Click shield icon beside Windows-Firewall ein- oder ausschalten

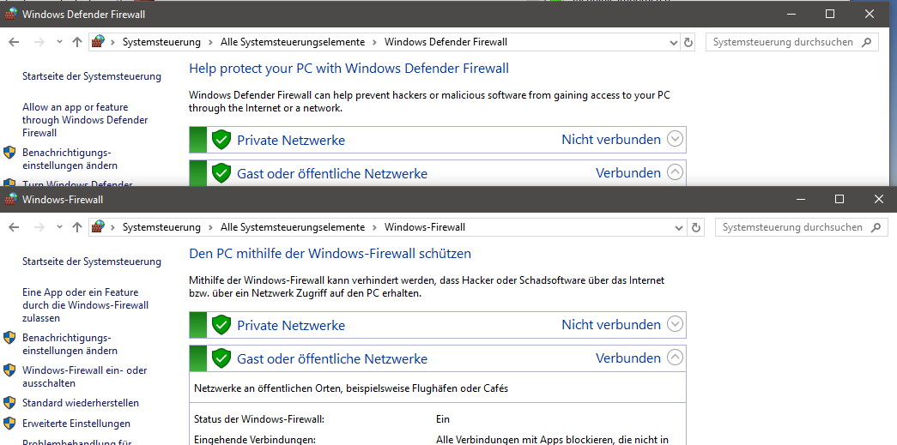(x=9, y=370)
